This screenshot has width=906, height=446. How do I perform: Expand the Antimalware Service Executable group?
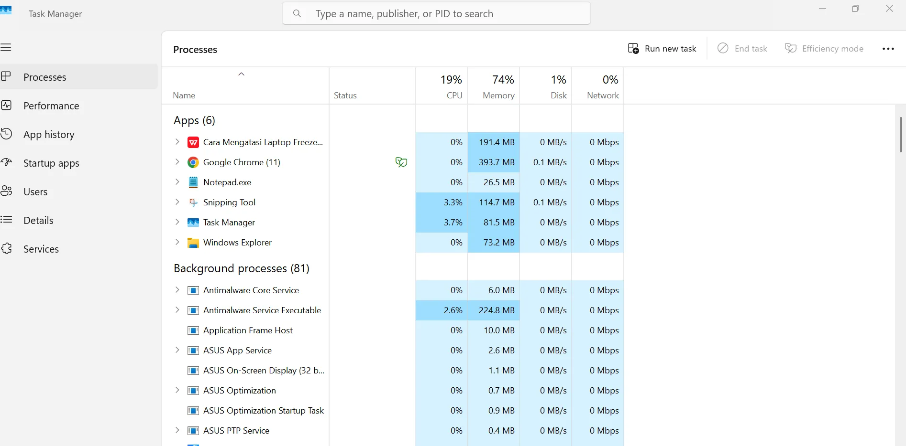click(x=177, y=310)
